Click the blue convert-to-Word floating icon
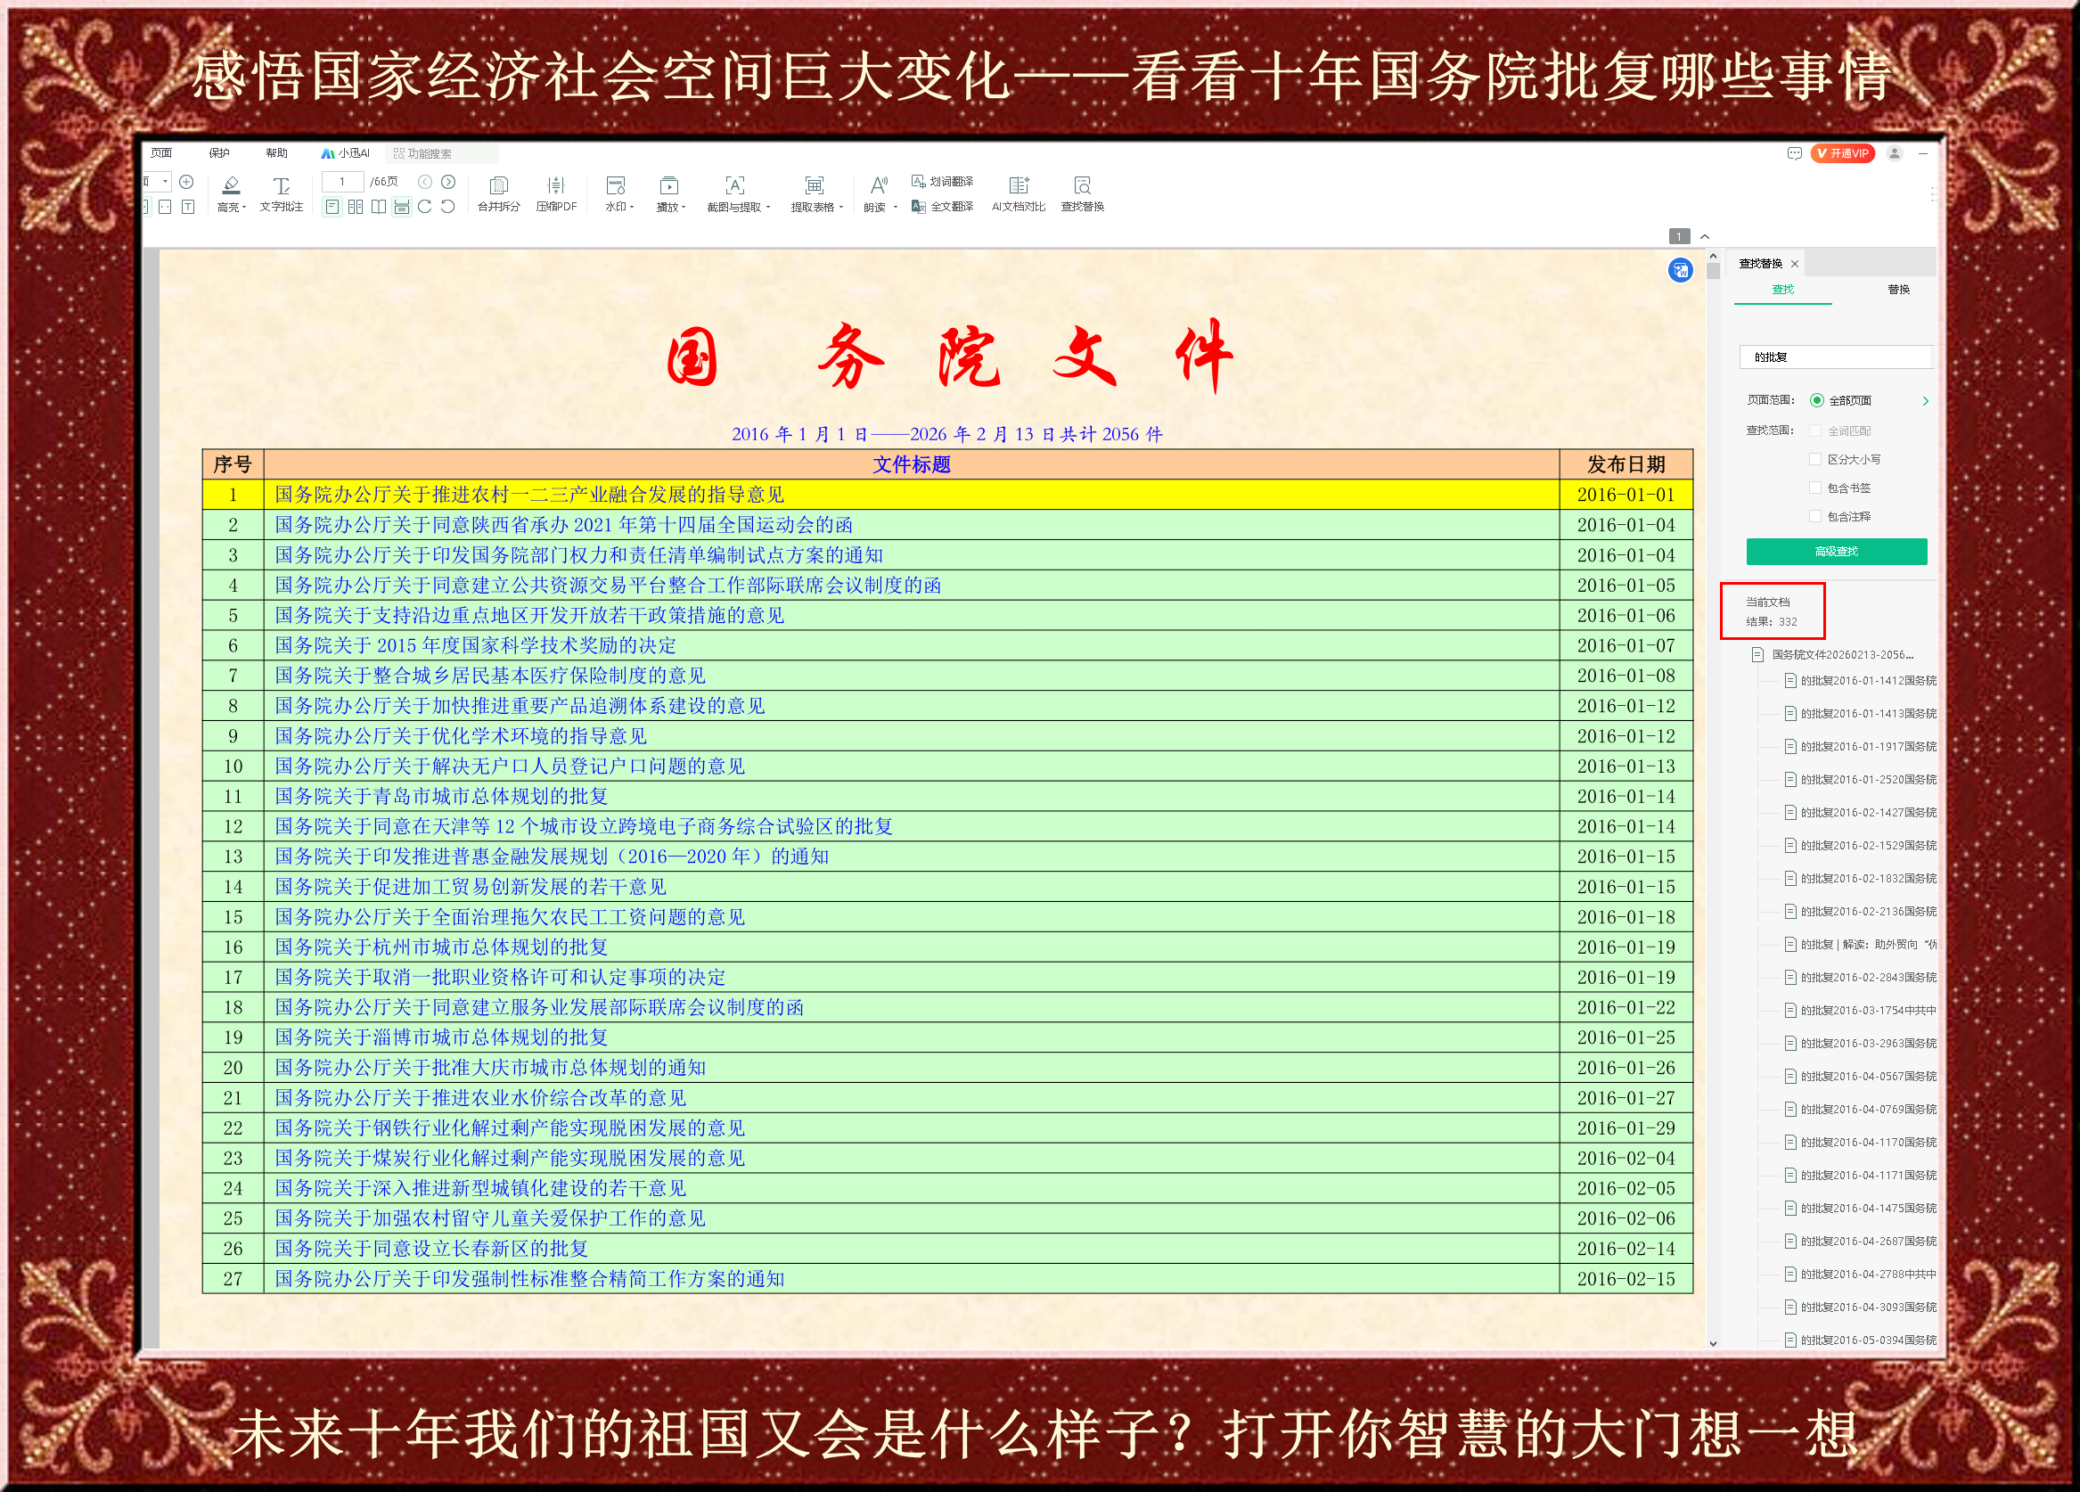Viewport: 2080px width, 1492px height. point(1679,271)
